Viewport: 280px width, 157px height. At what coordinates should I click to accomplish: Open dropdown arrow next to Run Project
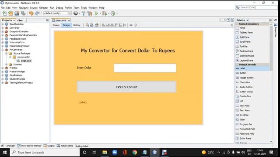[x=100, y=14]
